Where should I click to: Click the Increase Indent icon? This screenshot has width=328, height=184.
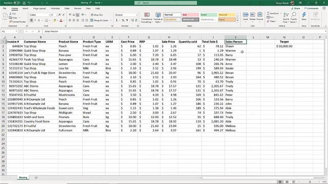pyautogui.click(x=87, y=20)
